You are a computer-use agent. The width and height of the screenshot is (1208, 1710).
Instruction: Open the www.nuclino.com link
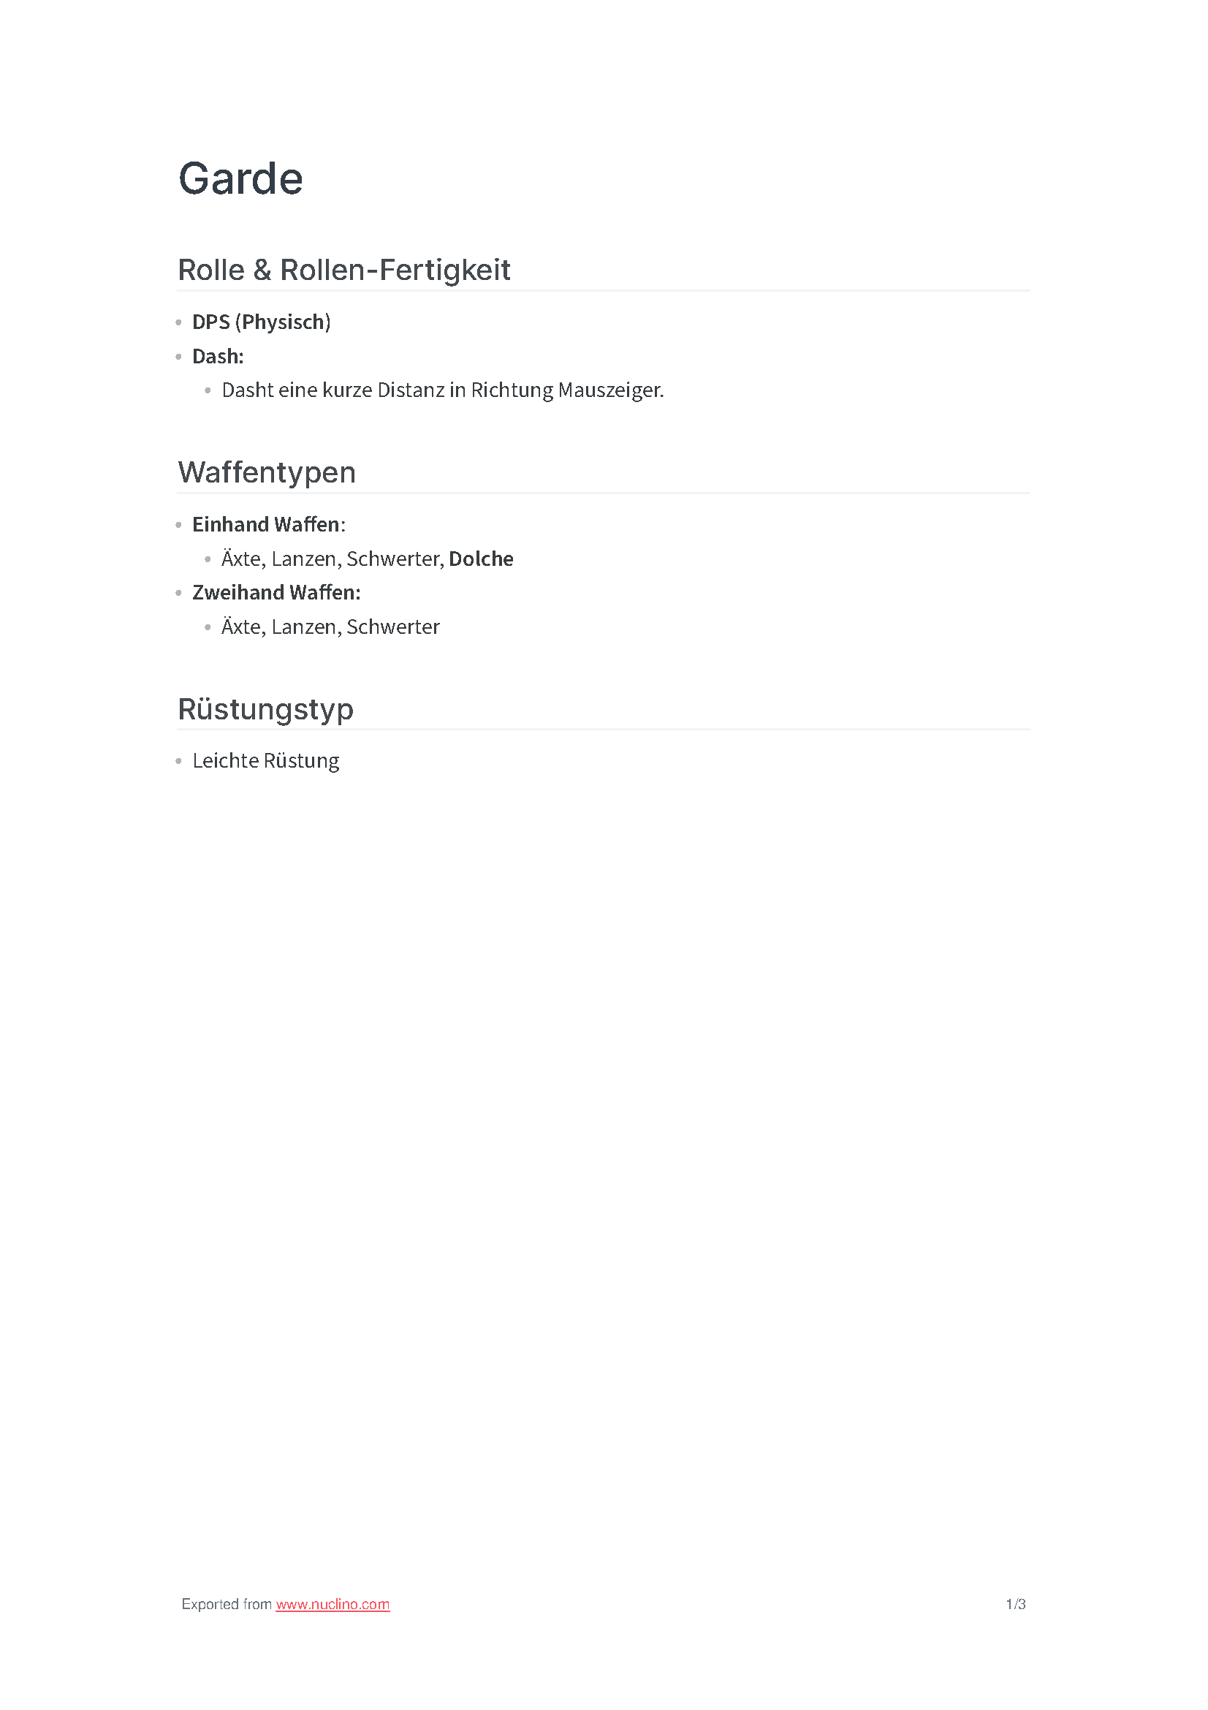click(333, 1604)
